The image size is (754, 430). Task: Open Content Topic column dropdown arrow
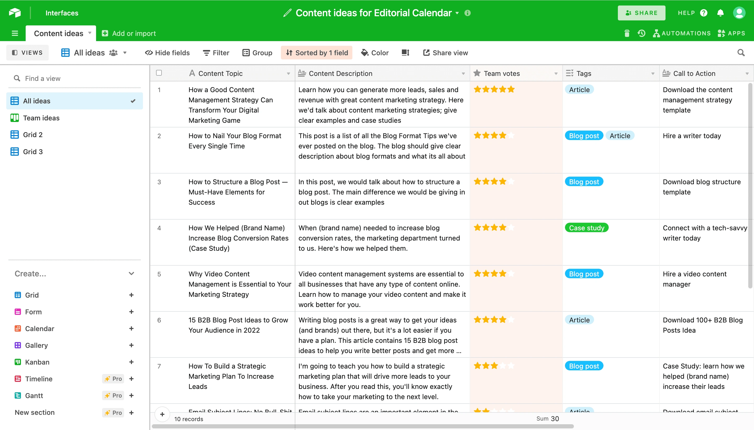click(x=288, y=74)
